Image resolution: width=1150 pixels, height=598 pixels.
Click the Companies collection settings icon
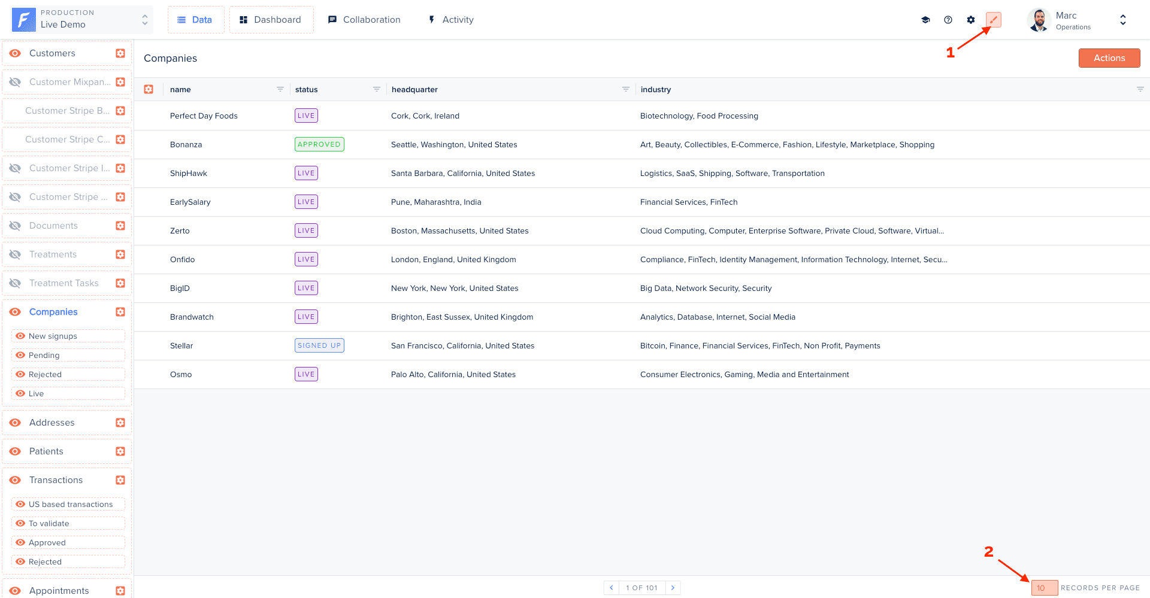[120, 312]
